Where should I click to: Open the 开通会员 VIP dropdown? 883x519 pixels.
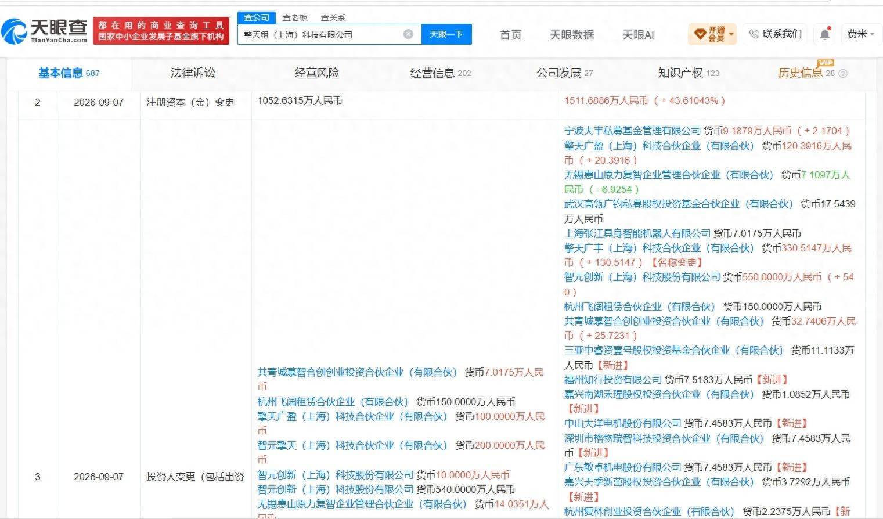(712, 34)
